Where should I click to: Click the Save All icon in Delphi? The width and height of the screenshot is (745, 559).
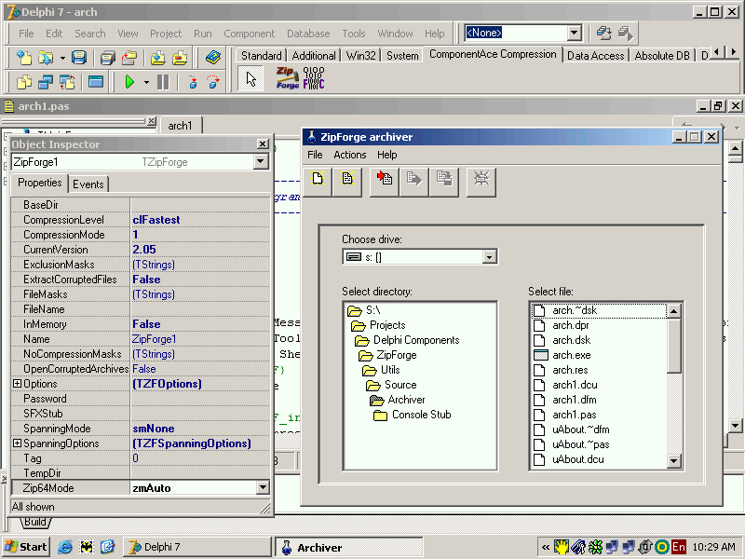pos(106,58)
